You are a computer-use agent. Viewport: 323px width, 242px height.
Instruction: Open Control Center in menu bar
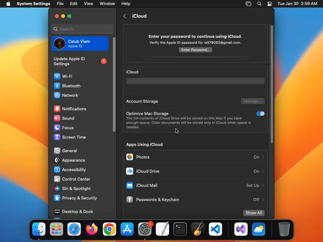270,4
